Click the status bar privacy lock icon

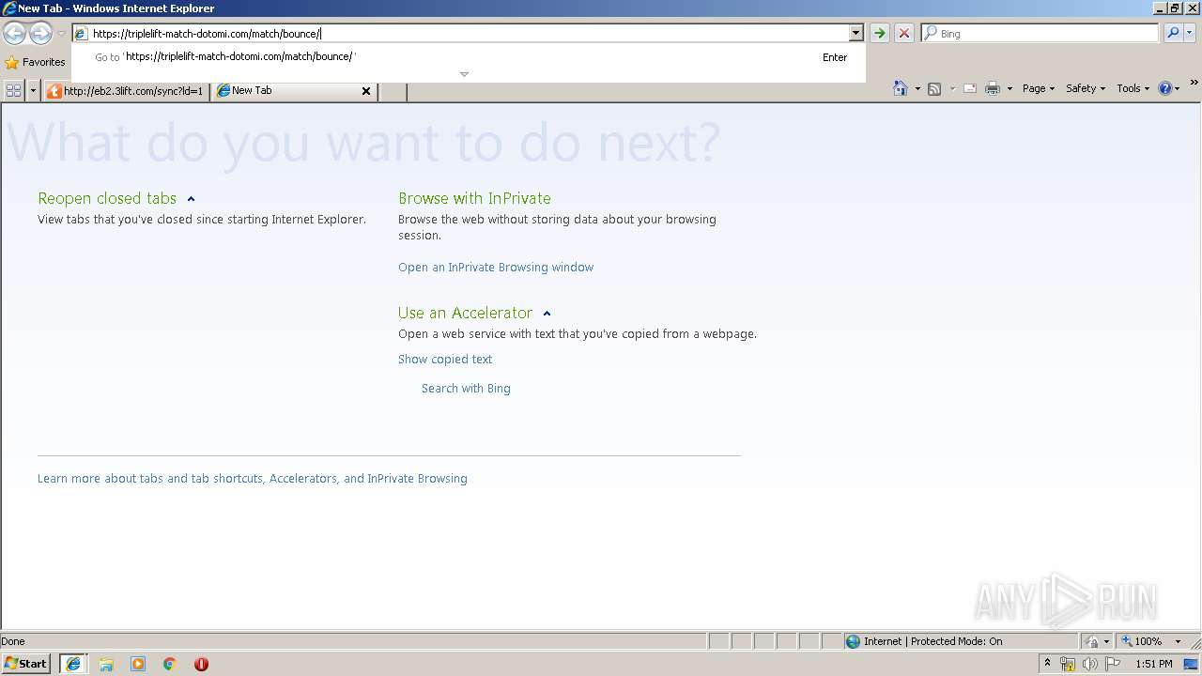pos(1092,641)
